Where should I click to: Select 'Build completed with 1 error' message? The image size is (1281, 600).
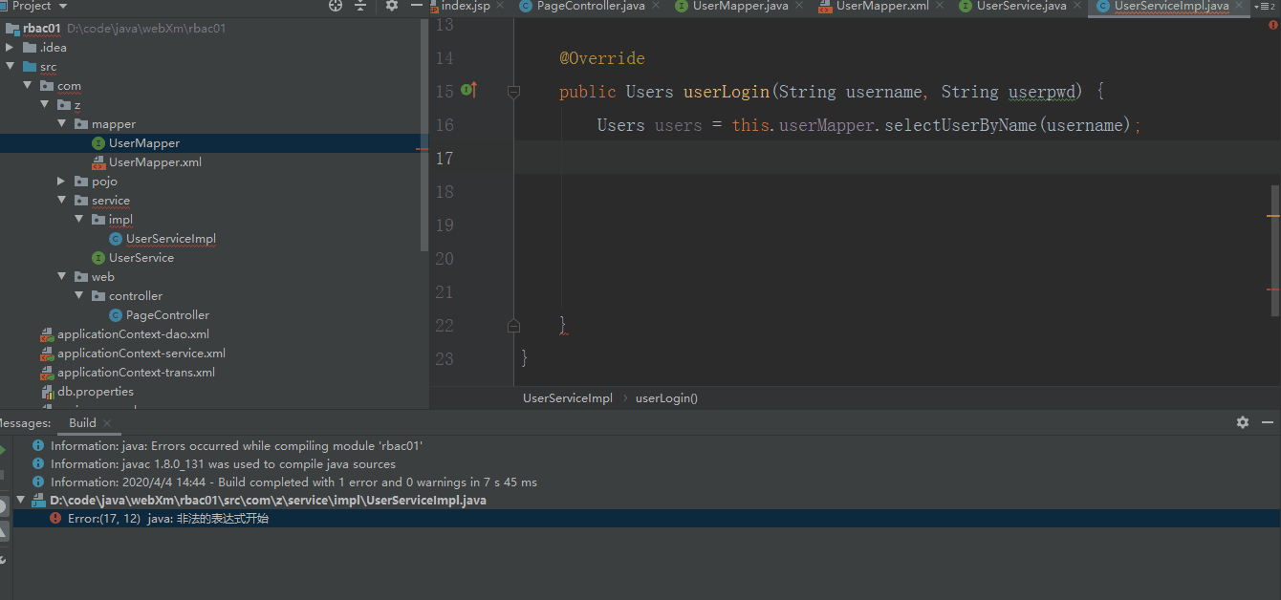click(x=293, y=482)
